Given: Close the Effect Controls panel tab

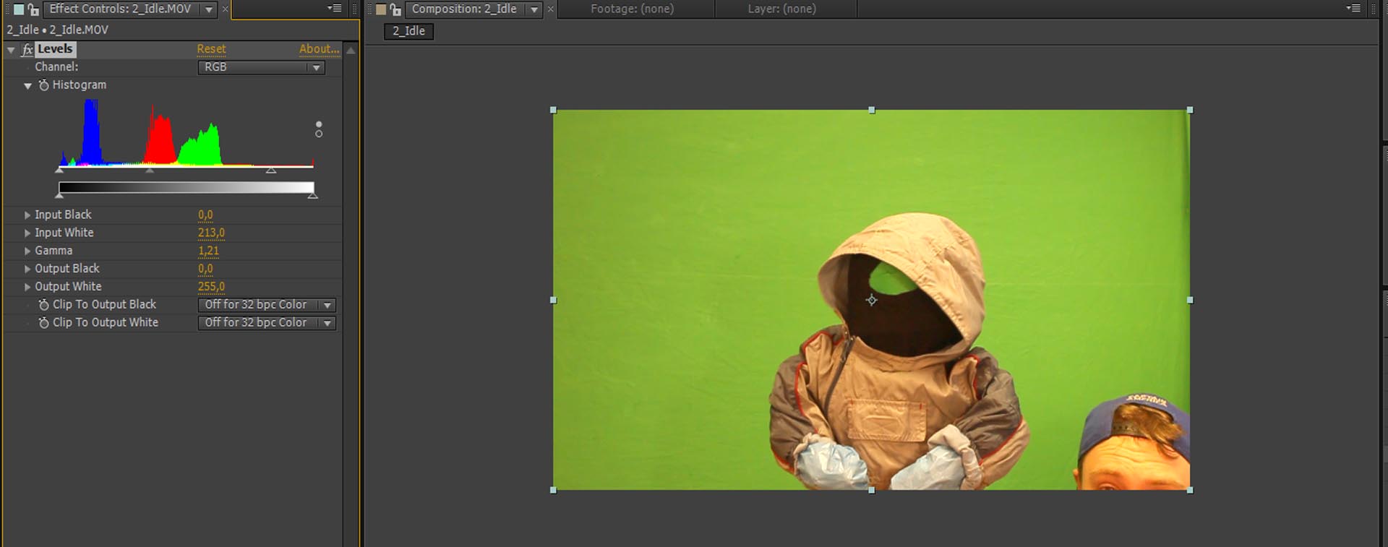Looking at the screenshot, I should pos(226,9).
